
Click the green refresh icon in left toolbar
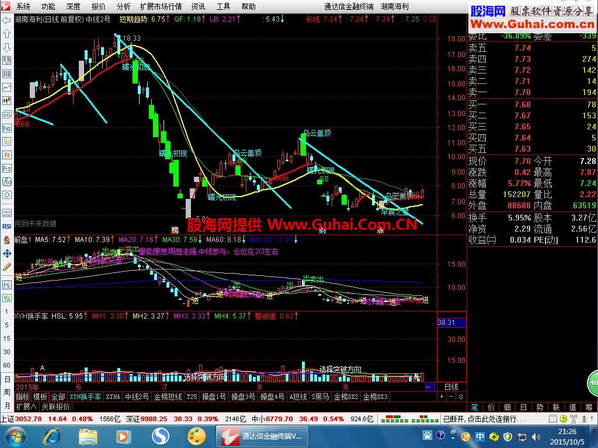click(x=6, y=298)
